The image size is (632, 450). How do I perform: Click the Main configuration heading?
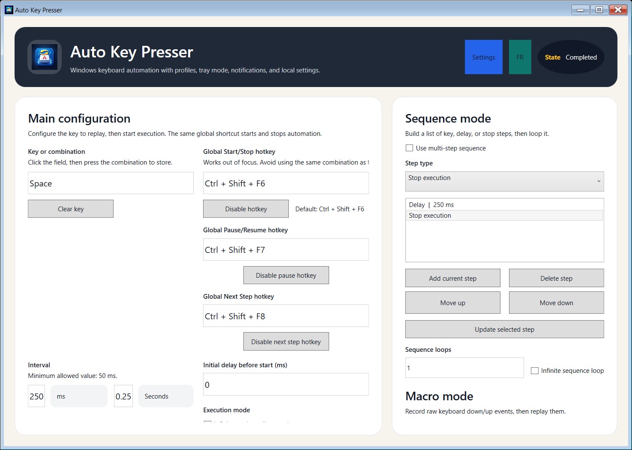79,119
